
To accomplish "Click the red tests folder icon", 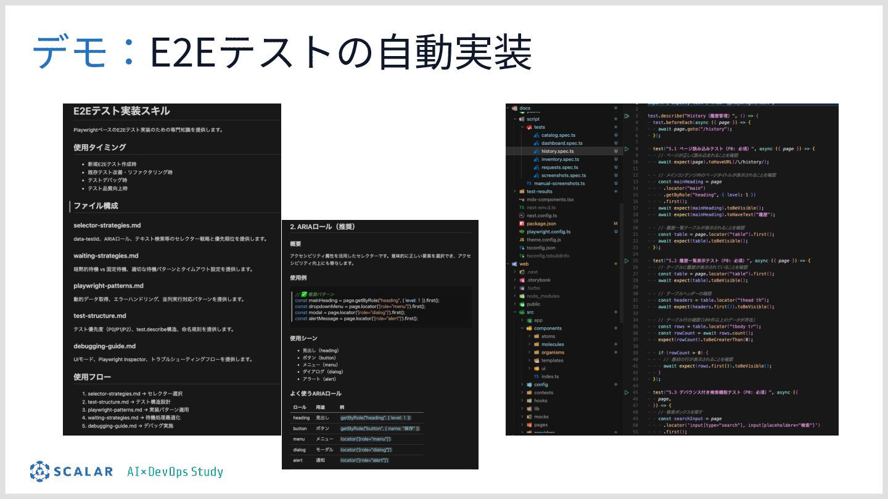I will tap(529, 127).
